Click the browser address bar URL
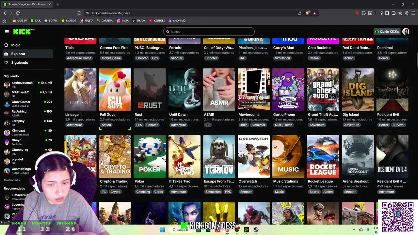 click(111, 13)
